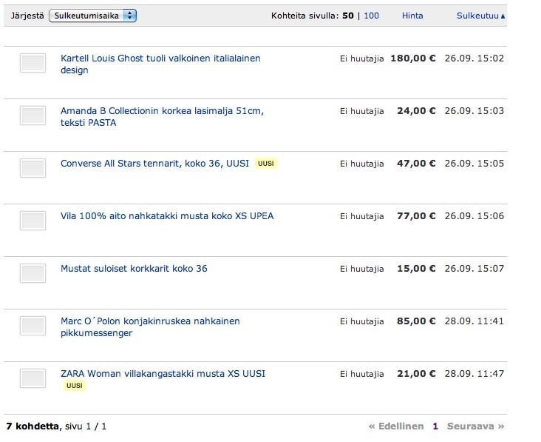This screenshot has width=541, height=442.
Task: Go to page 1 in pagination
Action: click(435, 426)
